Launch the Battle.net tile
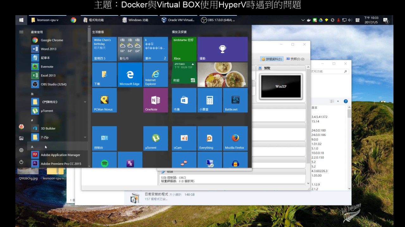 [235, 100]
